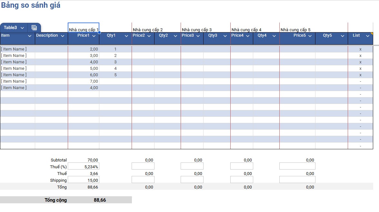379x212 pixels.
Task: Select the Price1 cell showing 2,00
Action: pyautogui.click(x=84, y=49)
